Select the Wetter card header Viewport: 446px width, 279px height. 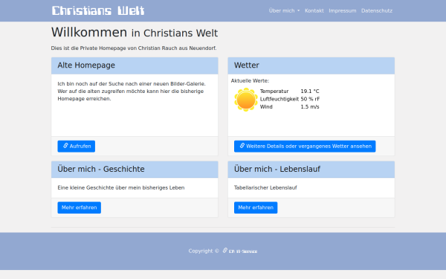[x=311, y=65]
